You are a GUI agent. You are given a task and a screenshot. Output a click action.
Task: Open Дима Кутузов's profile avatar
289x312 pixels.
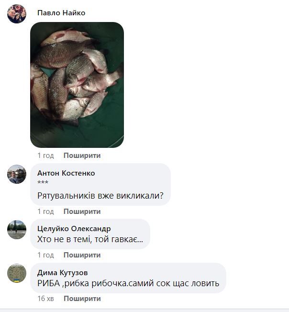[17, 273]
